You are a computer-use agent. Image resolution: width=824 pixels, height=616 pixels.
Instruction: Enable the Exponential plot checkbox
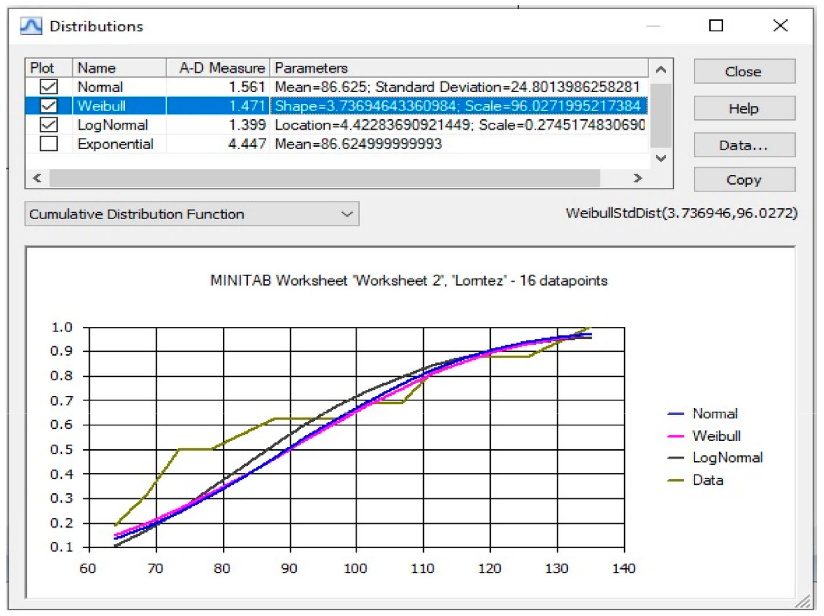[x=48, y=144]
